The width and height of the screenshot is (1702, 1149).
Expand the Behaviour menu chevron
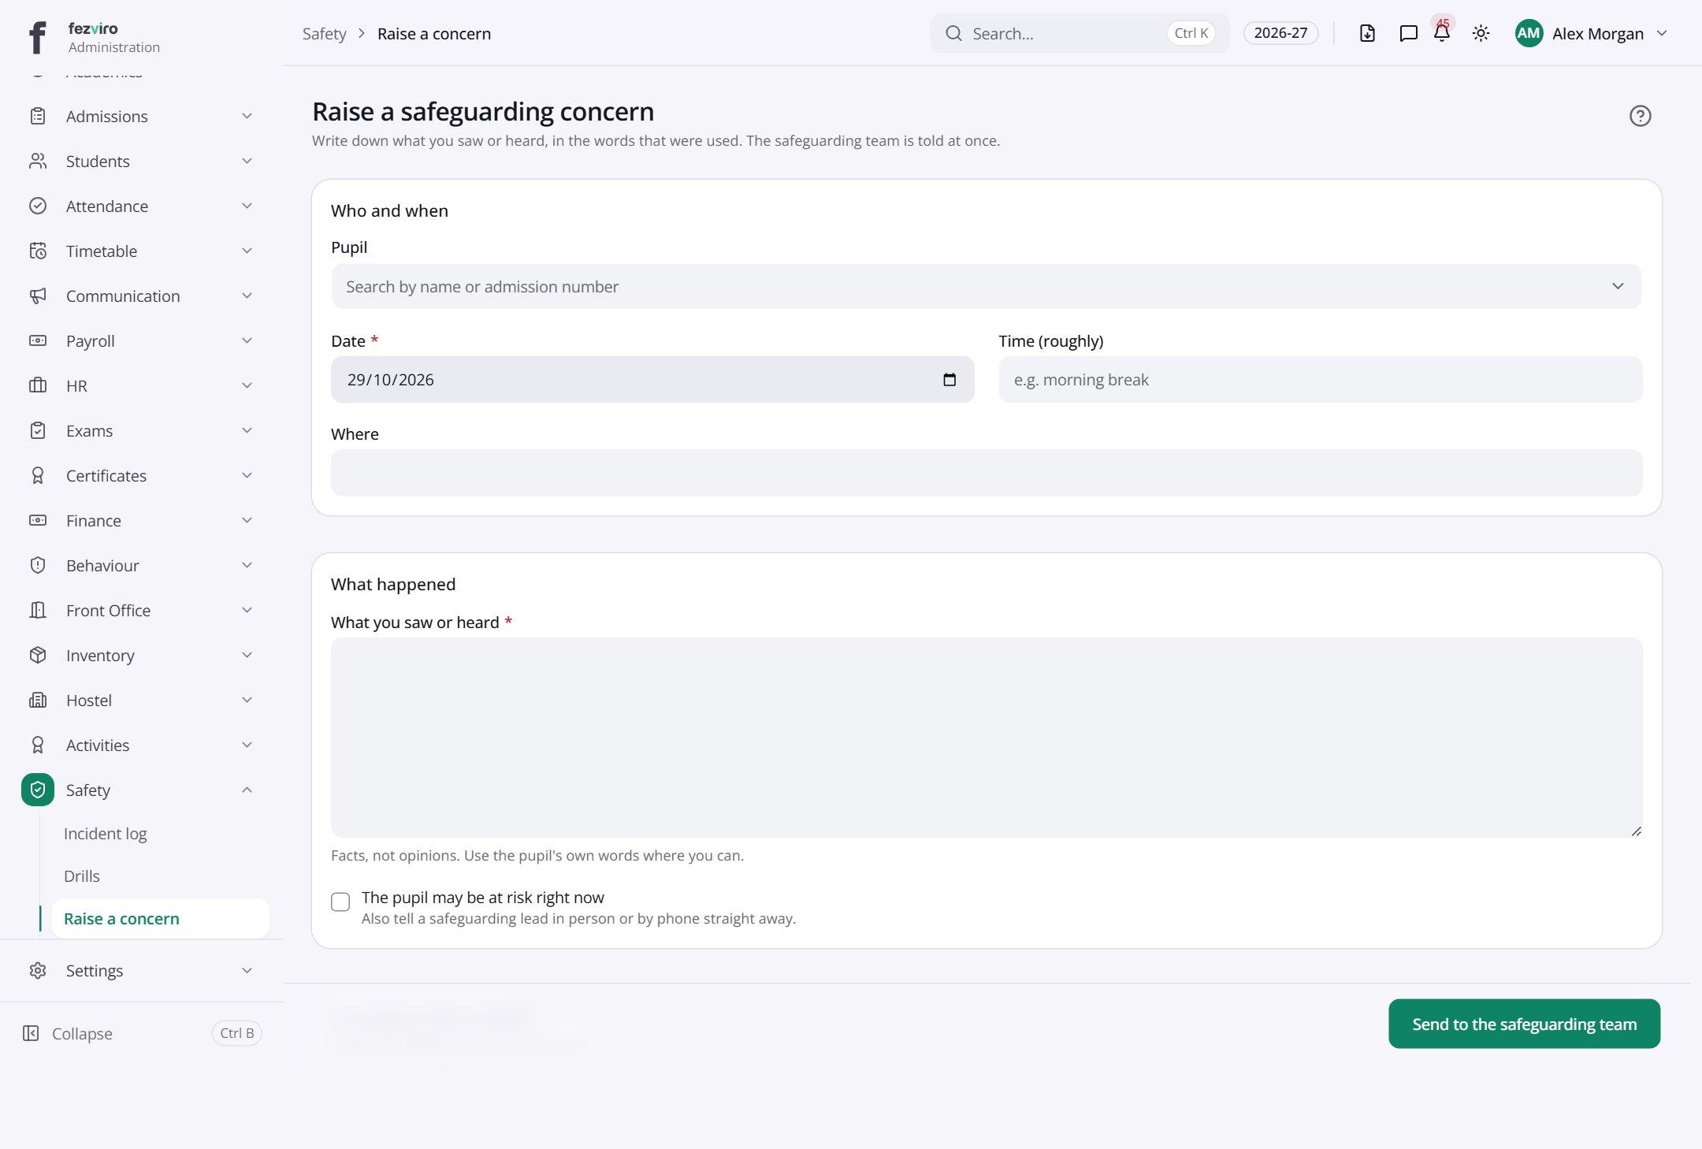pos(247,565)
